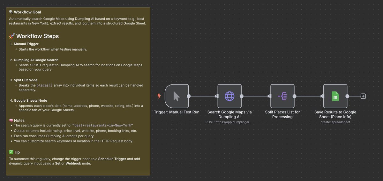Screen dimensions: 383x181
Task: Click the "best+restaurants+in+New+York" query text
Action: 103,126
